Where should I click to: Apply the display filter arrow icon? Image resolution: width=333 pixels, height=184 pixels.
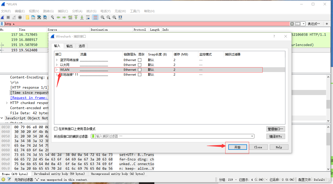tap(298, 24)
